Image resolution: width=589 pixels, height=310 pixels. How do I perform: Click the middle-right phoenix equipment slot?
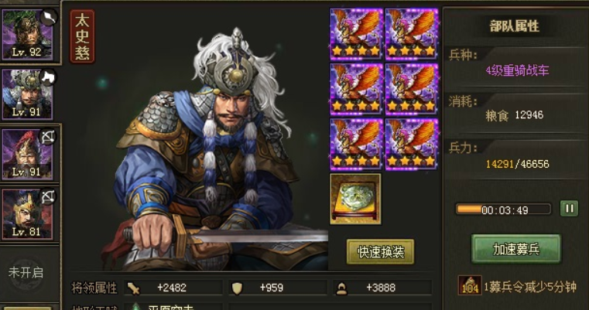(x=412, y=90)
